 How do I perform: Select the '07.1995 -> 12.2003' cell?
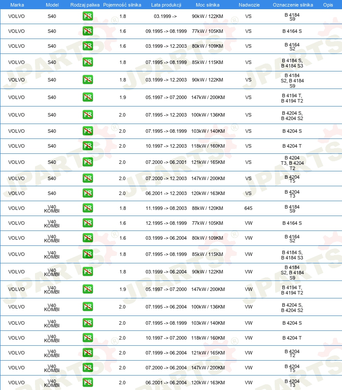166,115
